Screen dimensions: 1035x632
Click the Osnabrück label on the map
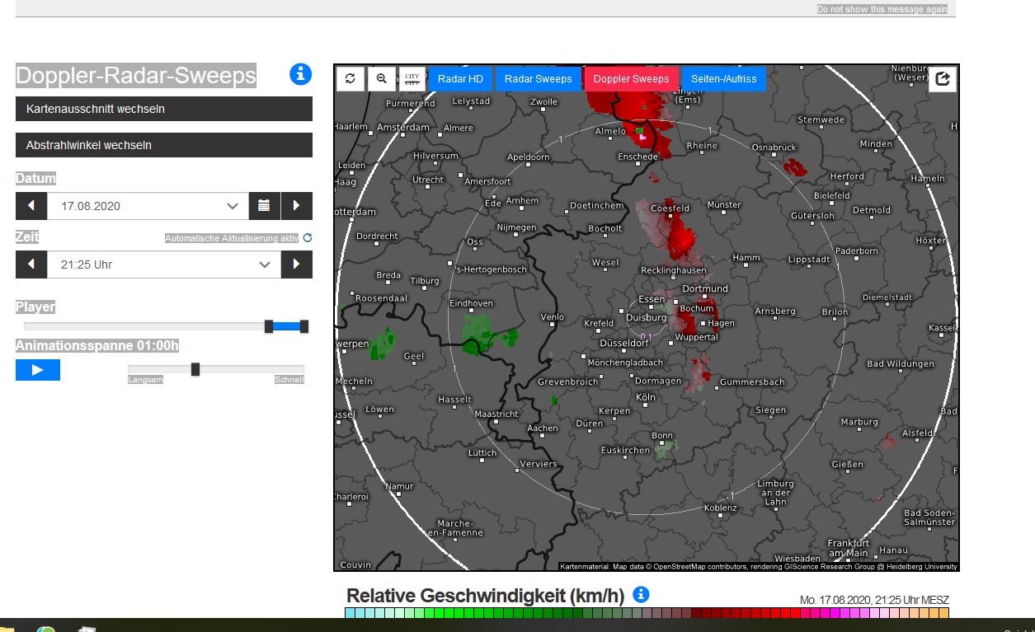coord(774,147)
